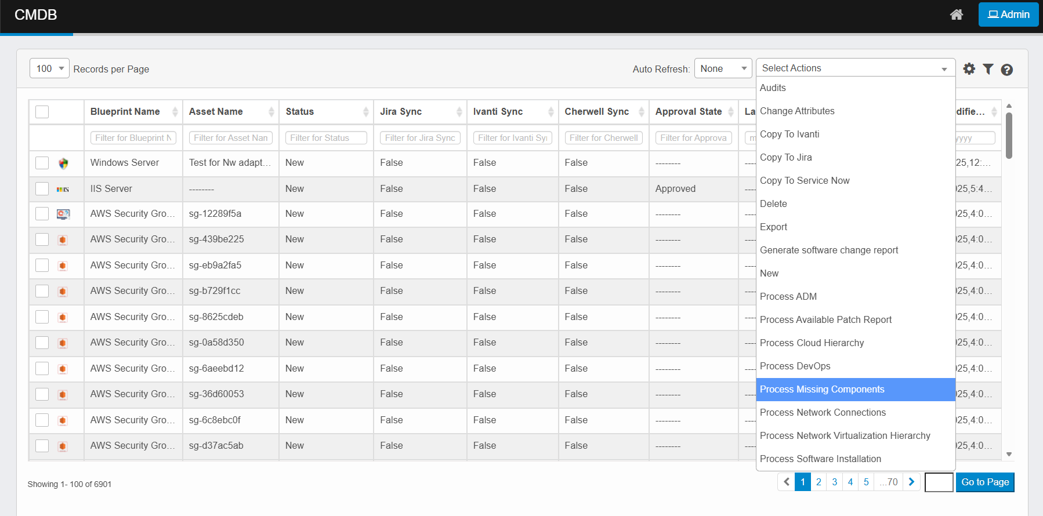Go to next page arrow

click(x=911, y=482)
